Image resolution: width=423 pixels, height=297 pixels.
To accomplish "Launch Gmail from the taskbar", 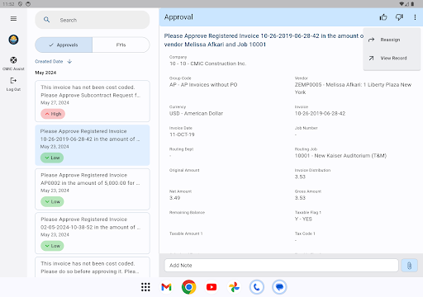I will (x=166, y=287).
